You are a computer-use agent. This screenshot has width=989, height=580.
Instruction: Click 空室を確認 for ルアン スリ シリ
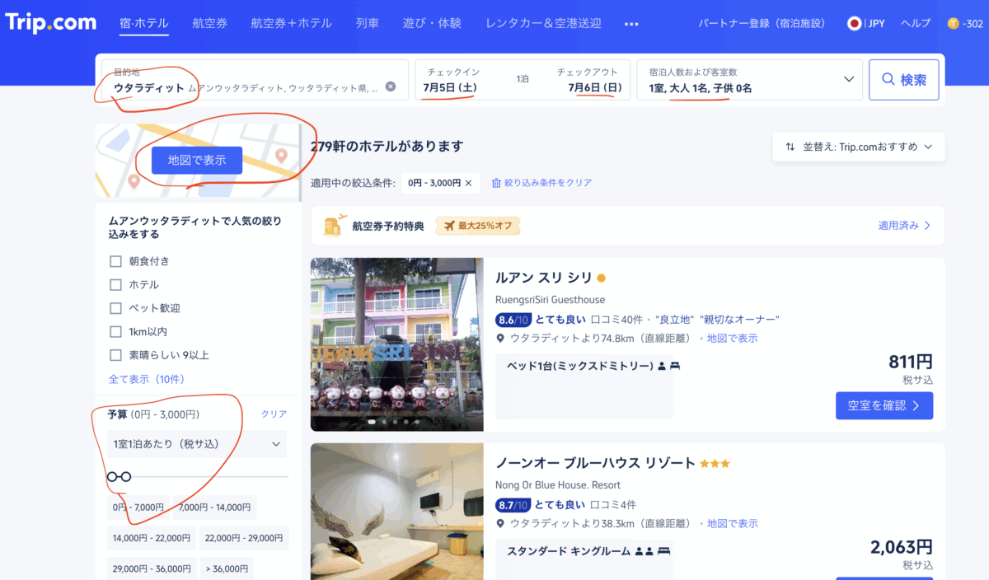point(884,405)
